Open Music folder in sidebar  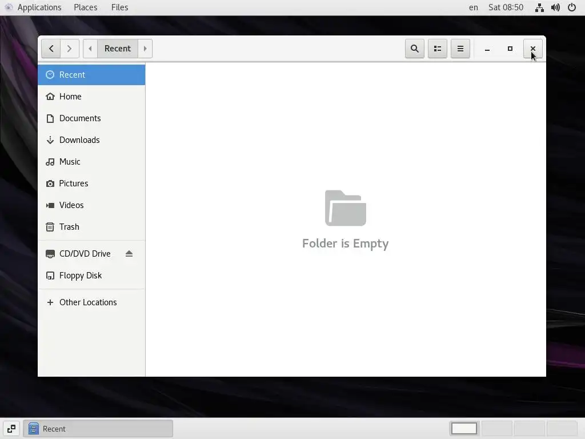point(91,162)
